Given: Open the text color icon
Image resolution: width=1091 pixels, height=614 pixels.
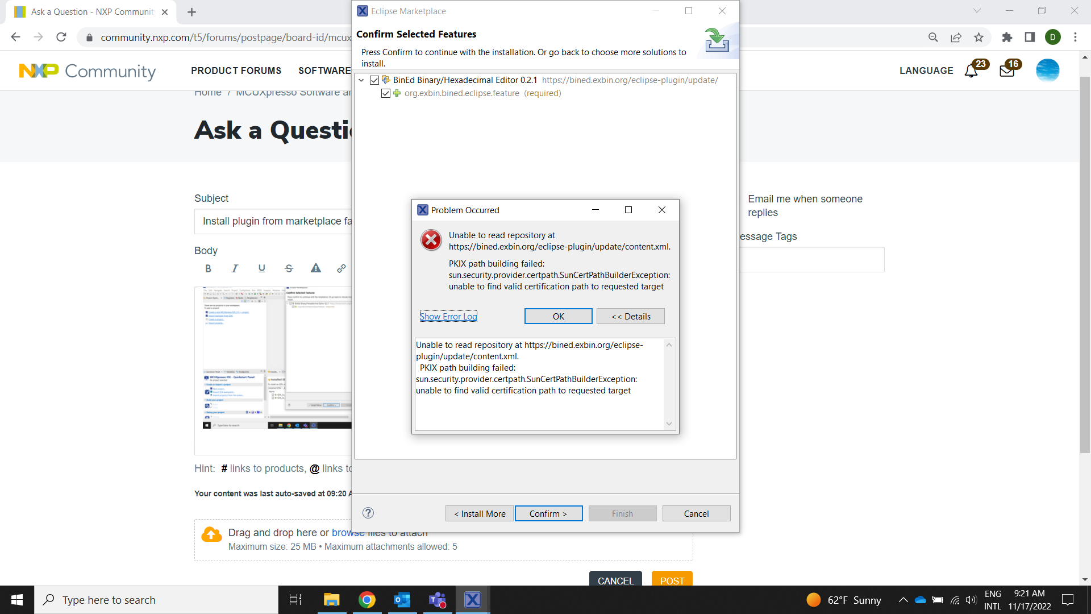Looking at the screenshot, I should (315, 268).
